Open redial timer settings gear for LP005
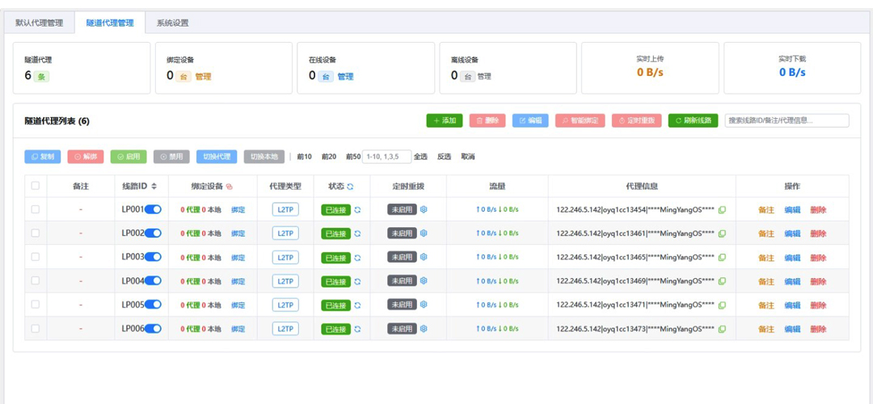This screenshot has width=873, height=404. click(423, 305)
